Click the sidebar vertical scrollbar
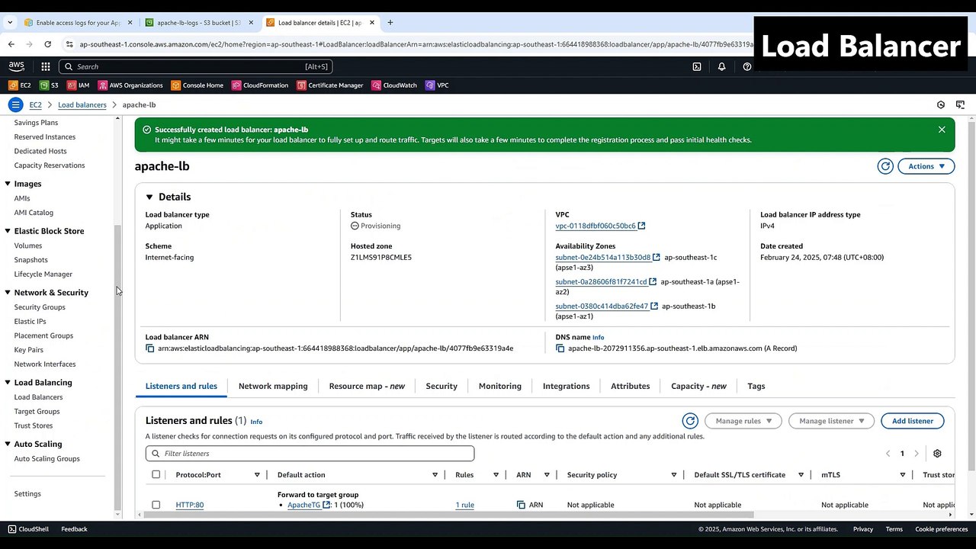Image resolution: width=976 pixels, height=549 pixels. (x=117, y=366)
